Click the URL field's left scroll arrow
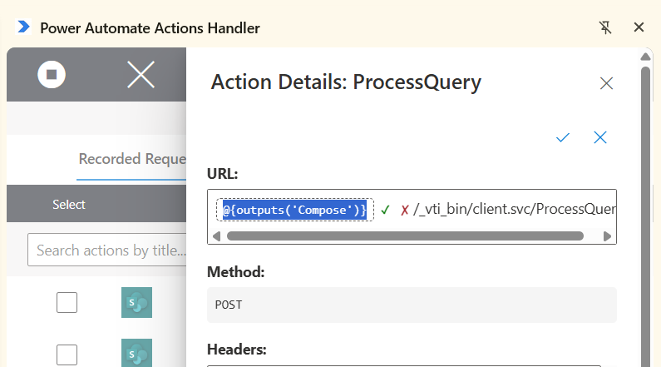Viewport: 661px width, 367px height. click(x=216, y=236)
